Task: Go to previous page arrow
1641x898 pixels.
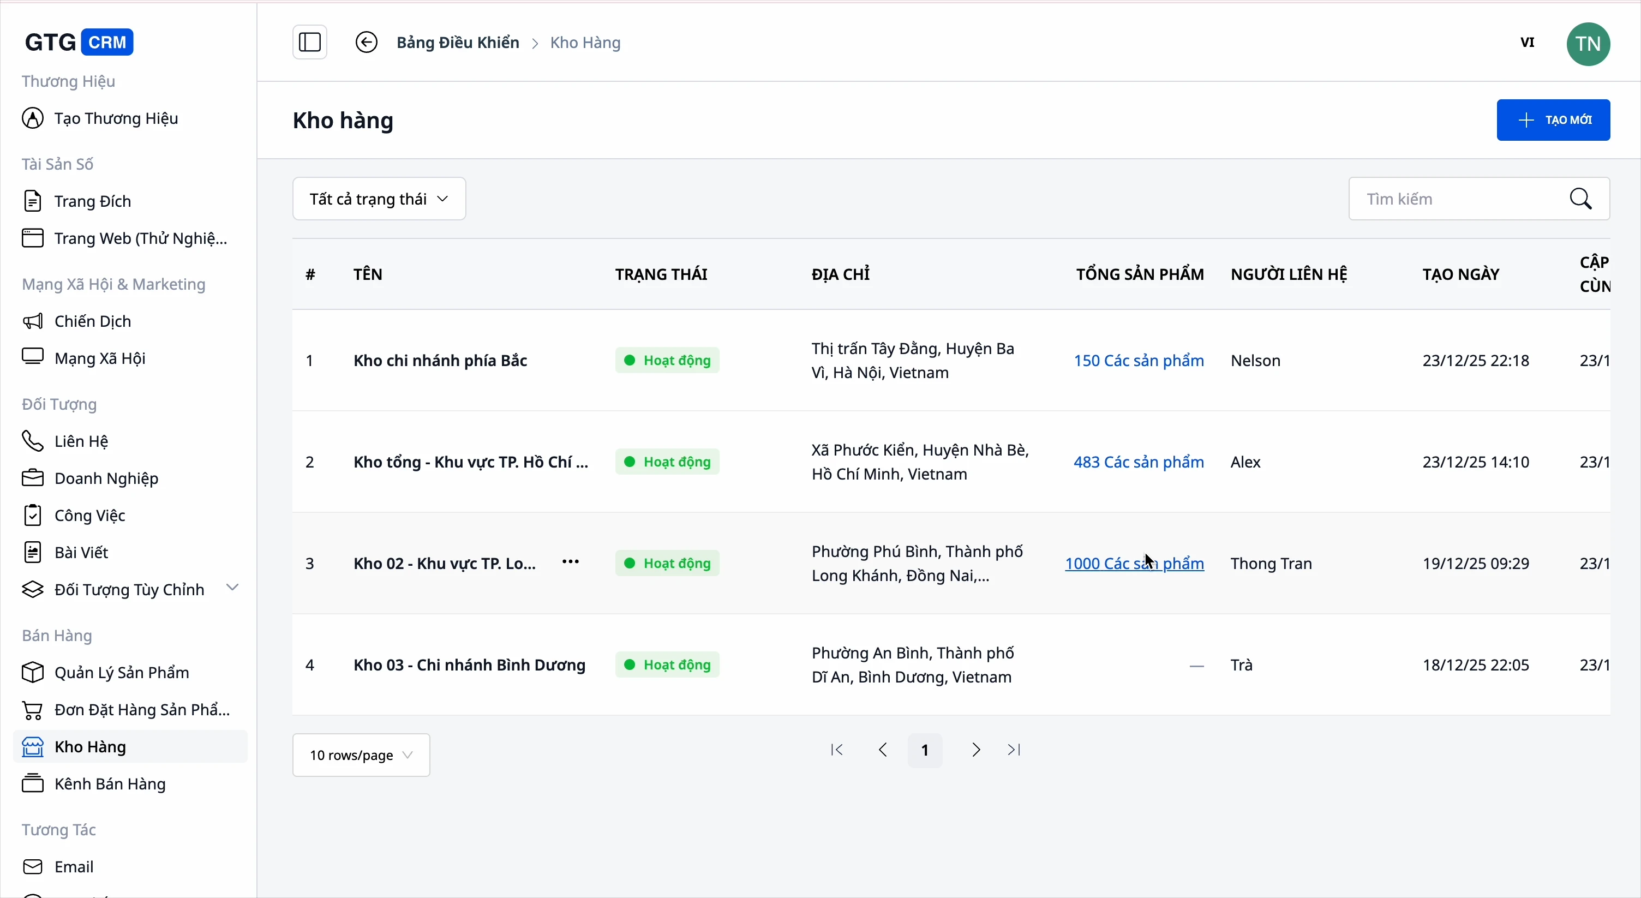Action: coord(883,750)
